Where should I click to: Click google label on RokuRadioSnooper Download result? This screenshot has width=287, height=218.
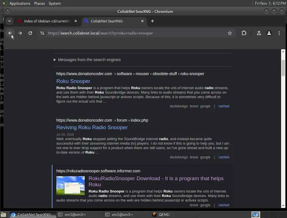coord(205,205)
